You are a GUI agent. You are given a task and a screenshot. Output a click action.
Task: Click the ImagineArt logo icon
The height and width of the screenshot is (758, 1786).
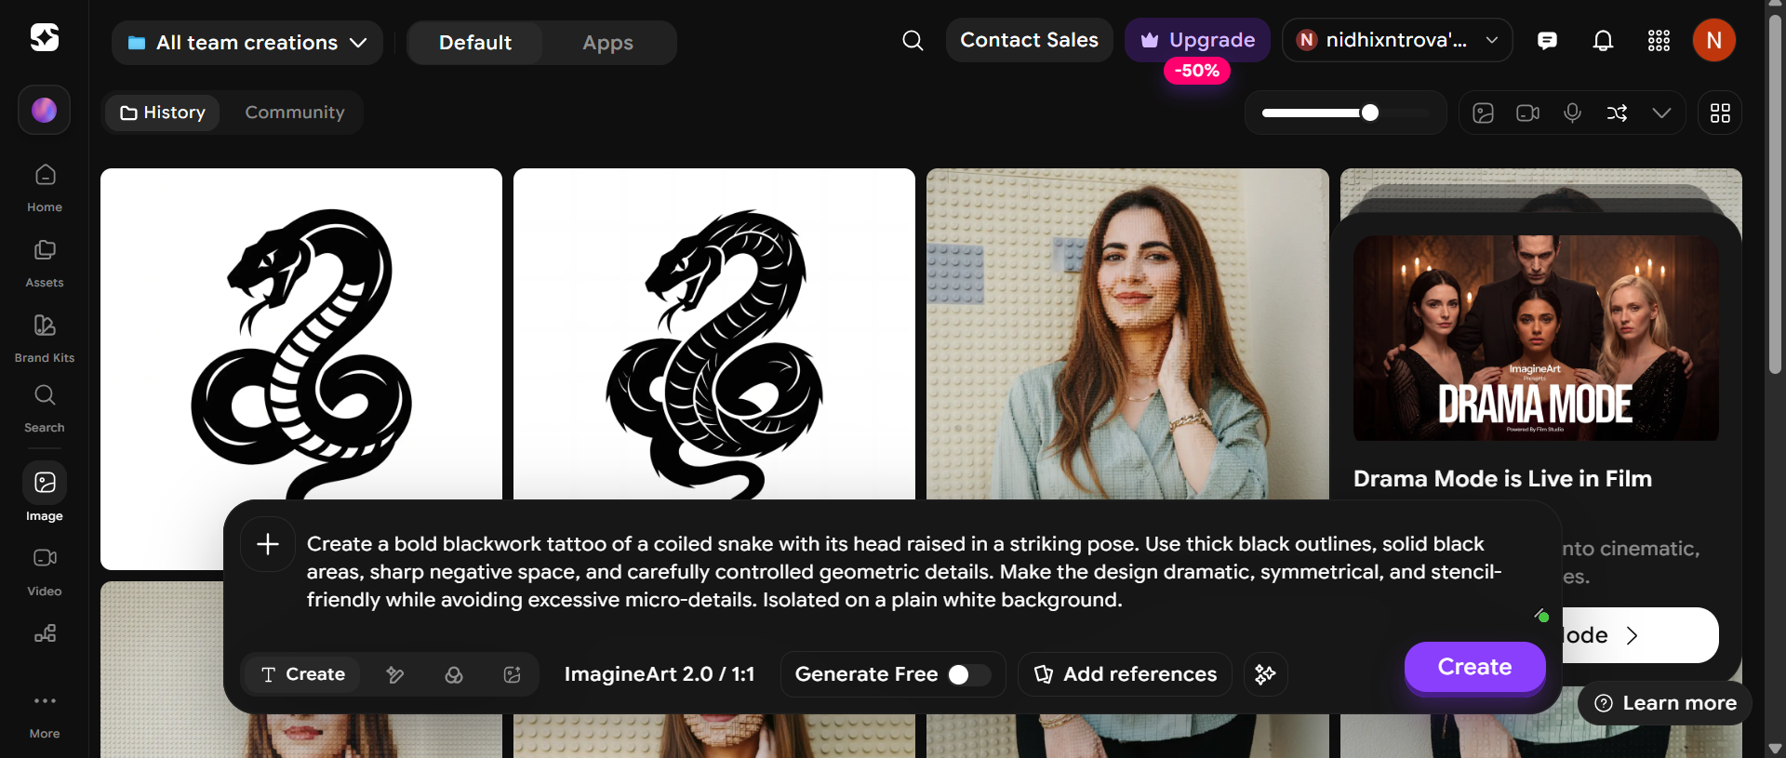coord(45,37)
